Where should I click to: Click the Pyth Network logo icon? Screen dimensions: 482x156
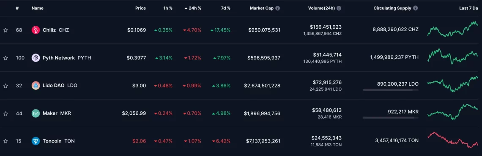click(x=36, y=58)
